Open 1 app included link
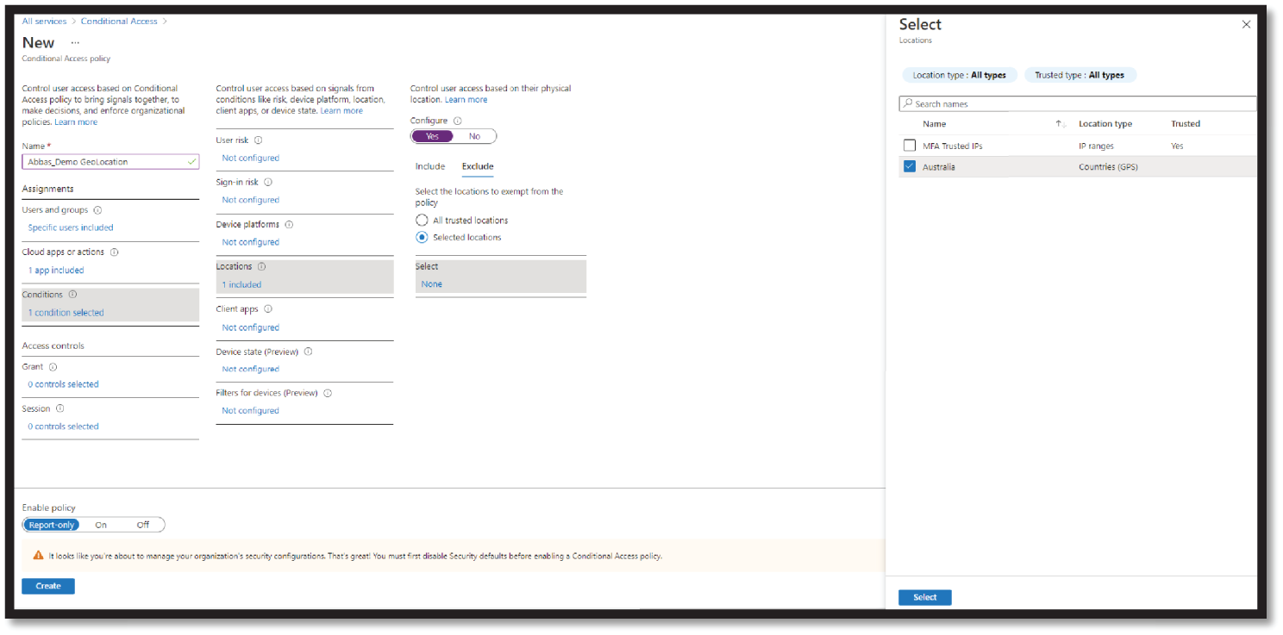Viewport: 1283px width, 635px height. (x=56, y=271)
